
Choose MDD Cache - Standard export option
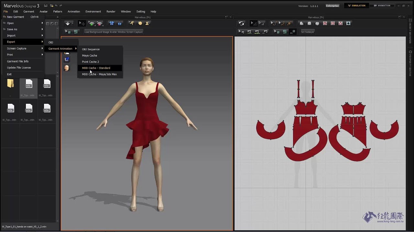point(100,68)
